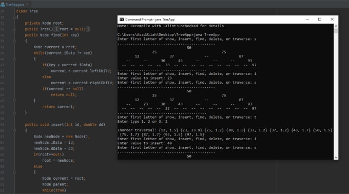
Task: Click 'if(current == null)' on line 45
Action: point(63,89)
